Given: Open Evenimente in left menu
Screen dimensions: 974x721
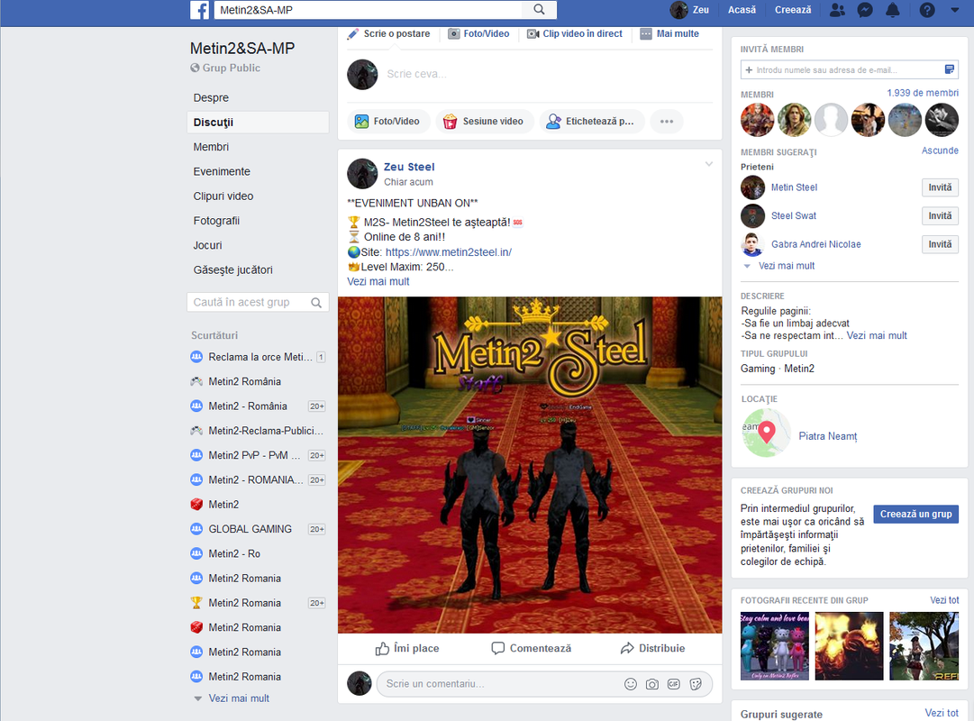Looking at the screenshot, I should click(222, 171).
